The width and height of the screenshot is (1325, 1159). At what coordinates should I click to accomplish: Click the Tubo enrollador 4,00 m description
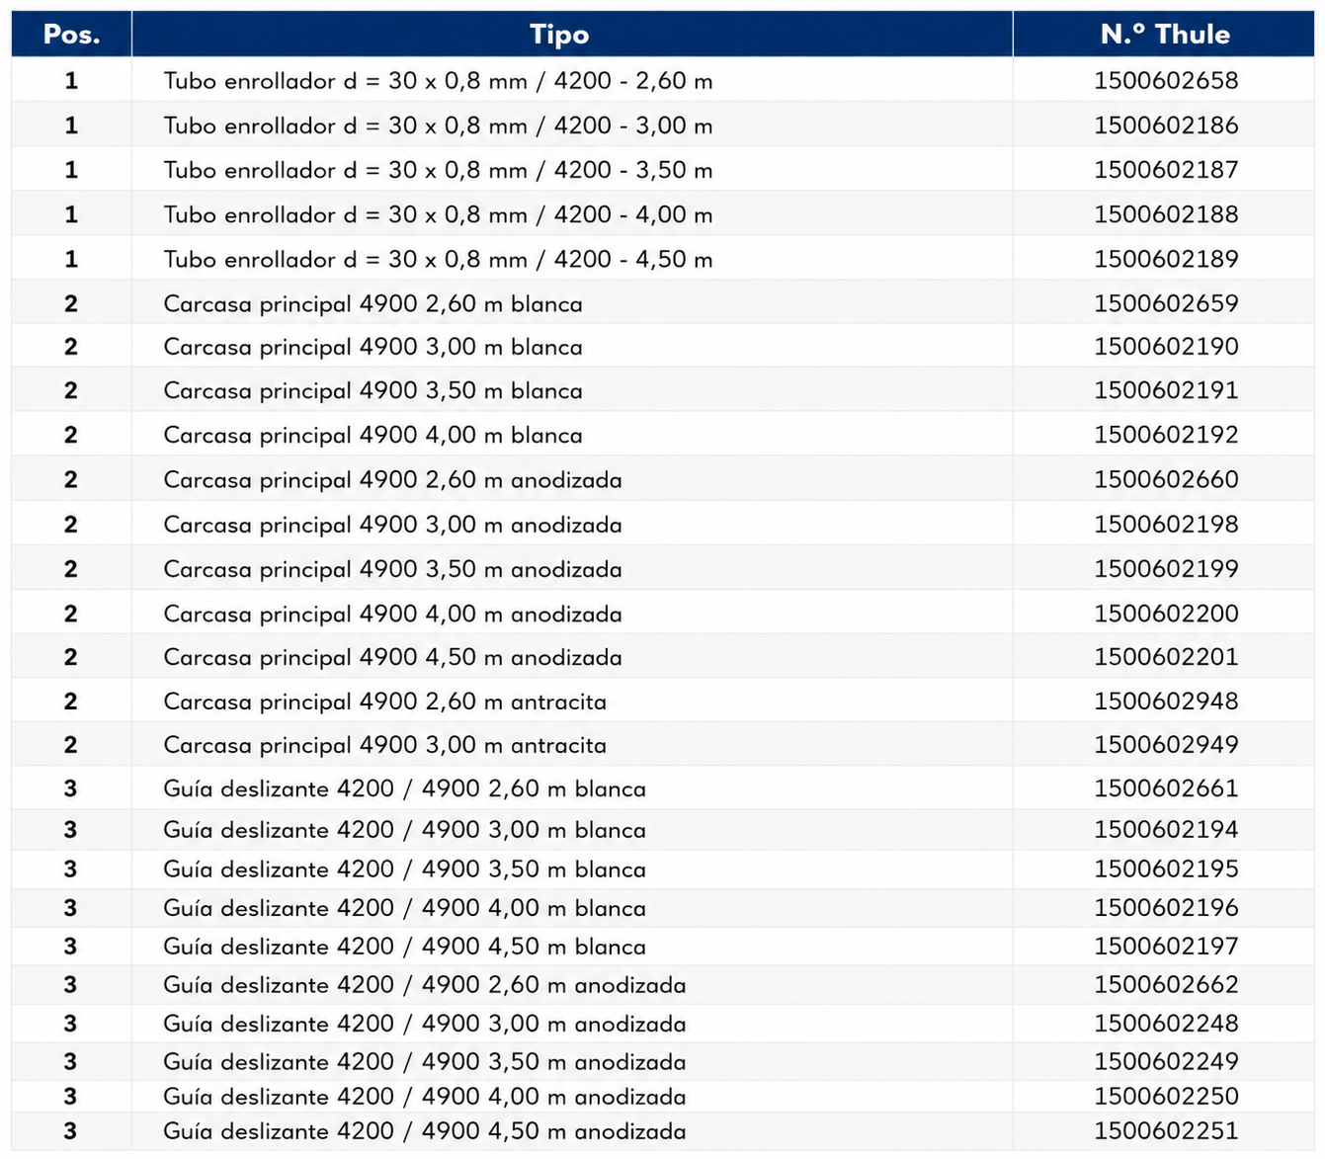(438, 215)
